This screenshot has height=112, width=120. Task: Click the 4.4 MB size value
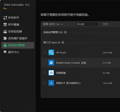106,73
